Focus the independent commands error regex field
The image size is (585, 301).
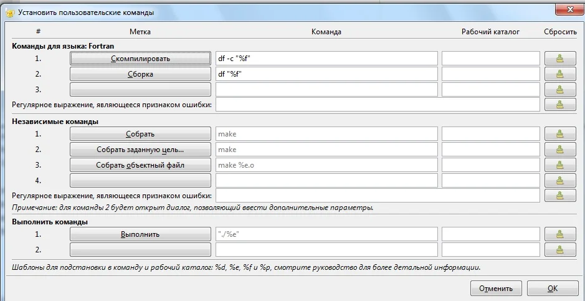378,195
